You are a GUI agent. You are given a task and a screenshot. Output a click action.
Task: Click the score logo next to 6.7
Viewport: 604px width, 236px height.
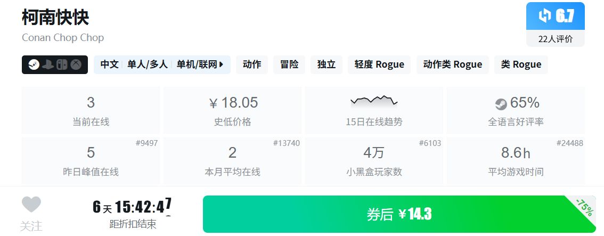click(x=544, y=16)
